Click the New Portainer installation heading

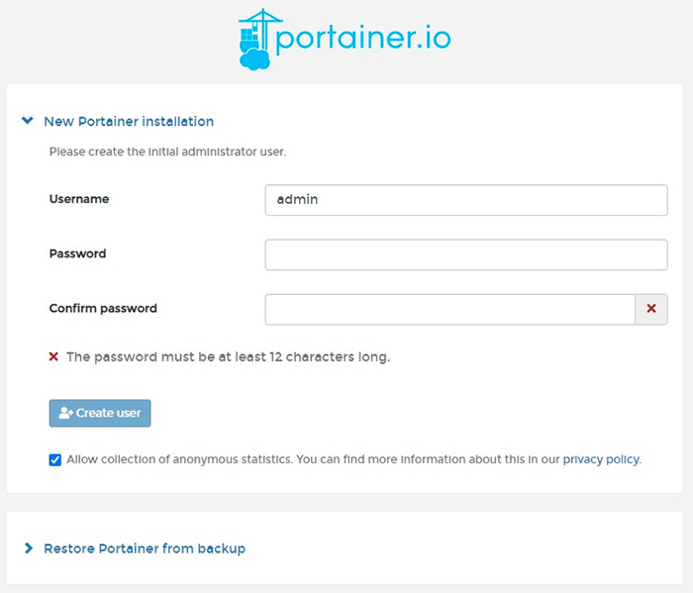(129, 121)
